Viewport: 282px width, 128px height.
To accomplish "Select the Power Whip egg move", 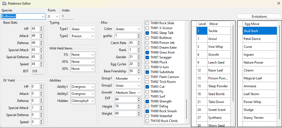I will (260, 102).
